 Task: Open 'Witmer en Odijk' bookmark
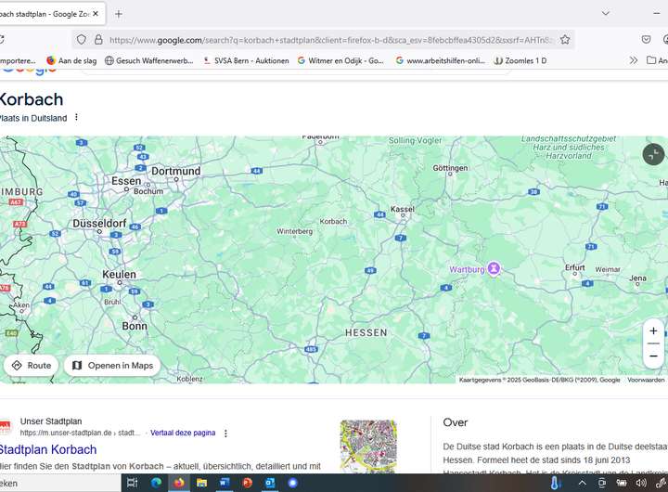click(340, 60)
